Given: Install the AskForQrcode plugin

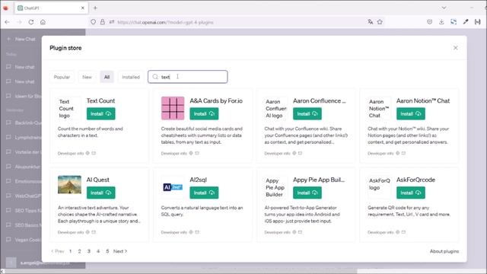Looking at the screenshot, I should pos(411,193).
